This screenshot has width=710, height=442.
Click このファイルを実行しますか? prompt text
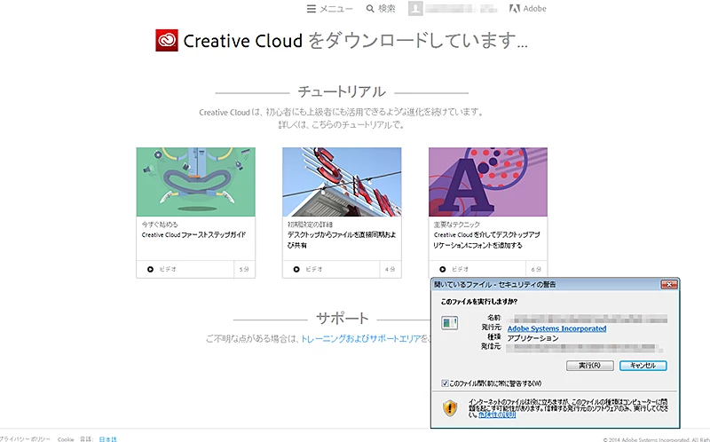point(479,302)
